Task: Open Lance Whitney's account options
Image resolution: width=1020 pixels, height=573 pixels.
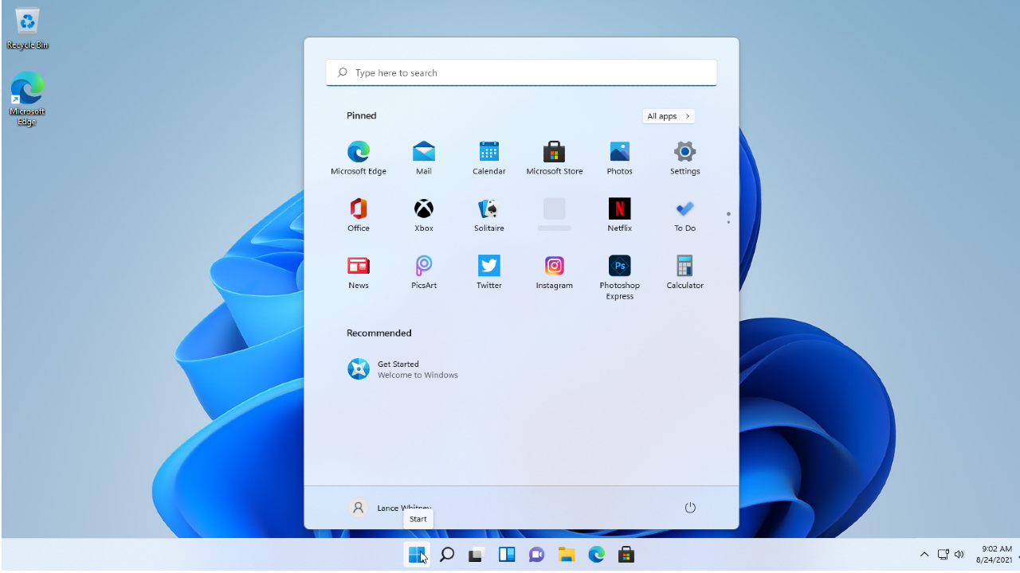Action: click(390, 507)
